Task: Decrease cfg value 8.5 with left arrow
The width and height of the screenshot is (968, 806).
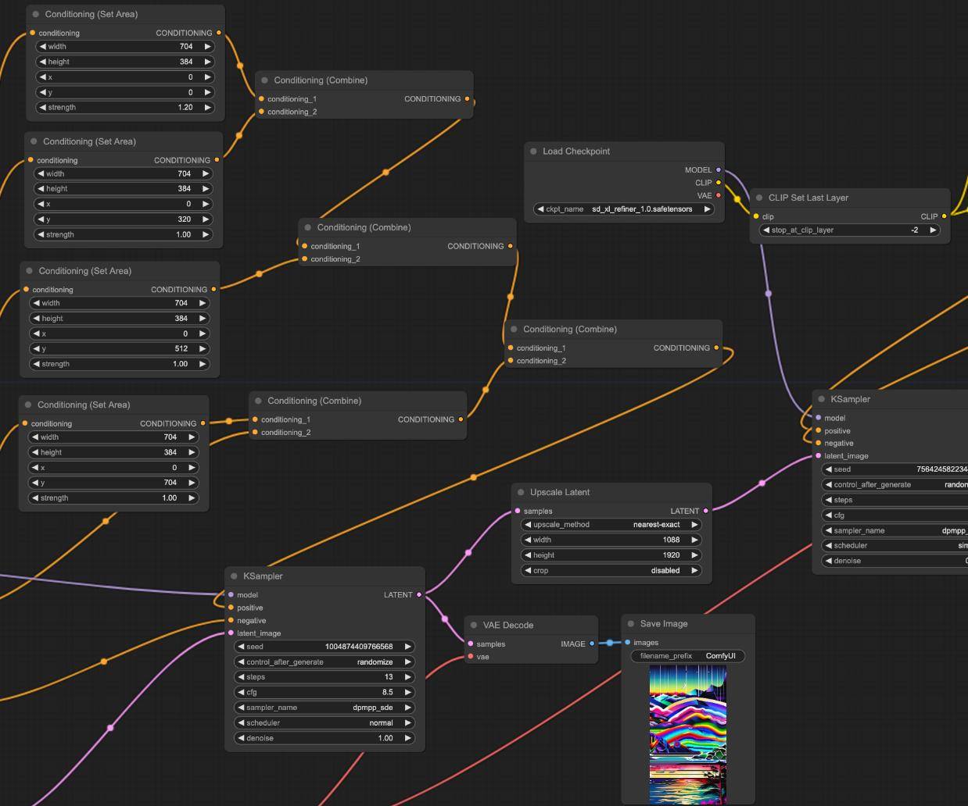Action: pos(241,693)
